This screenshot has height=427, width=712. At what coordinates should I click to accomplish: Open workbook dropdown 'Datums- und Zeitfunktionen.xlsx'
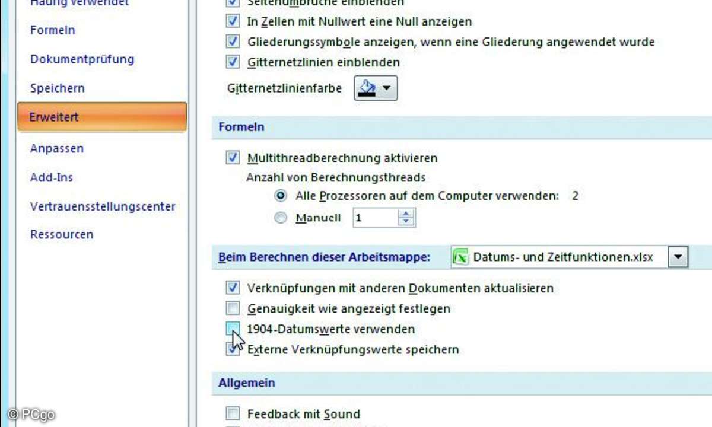(678, 257)
